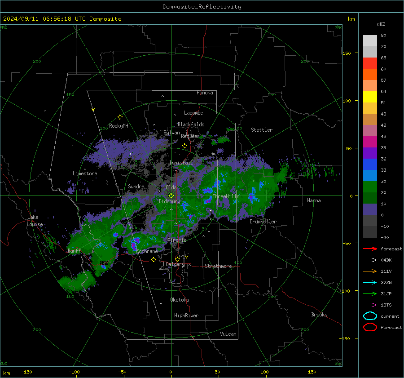404x378 pixels.
Task: Select the 'Lacombe' map label
Action: coord(193,113)
